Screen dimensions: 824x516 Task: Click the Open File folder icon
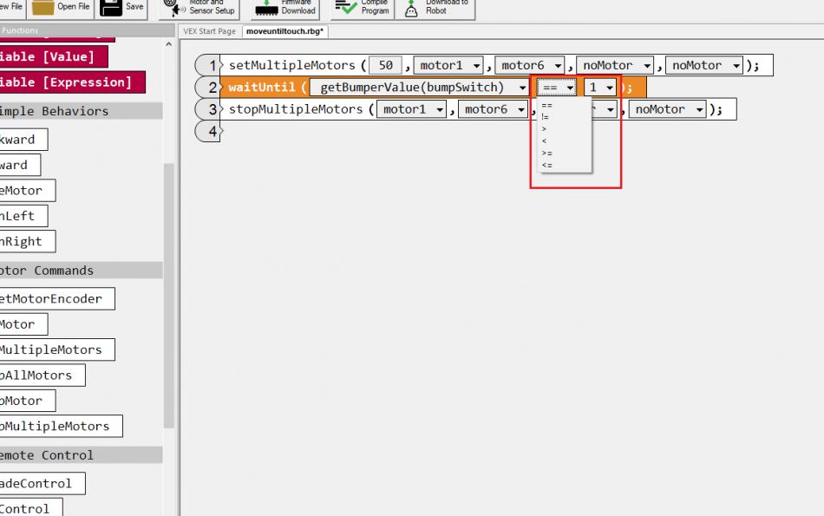click(x=43, y=7)
